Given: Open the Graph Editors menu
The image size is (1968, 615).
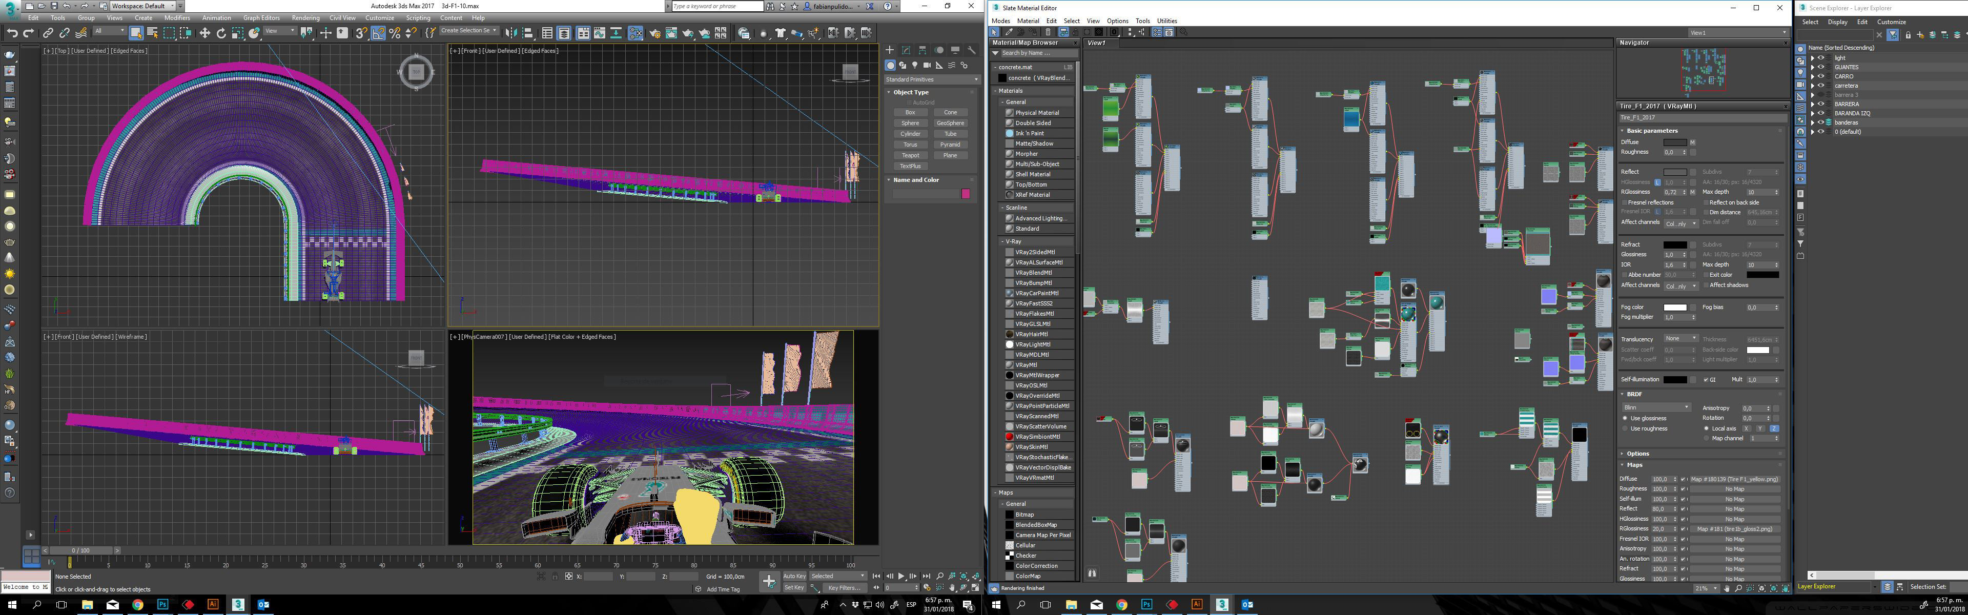Looking at the screenshot, I should 261,17.
